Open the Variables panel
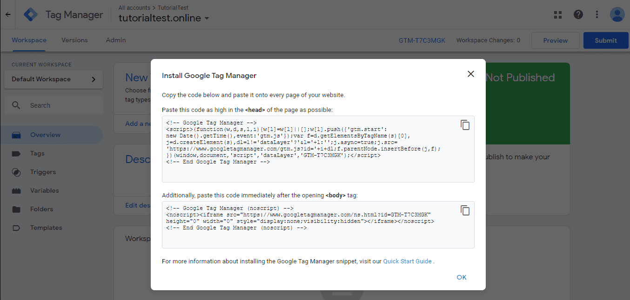 [44, 190]
